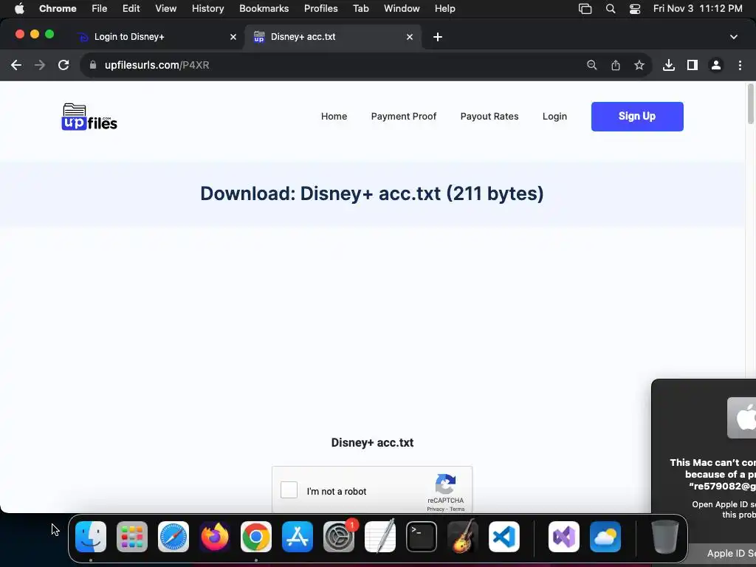756x567 pixels.
Task: Open the Weather app from Dock
Action: (x=605, y=537)
